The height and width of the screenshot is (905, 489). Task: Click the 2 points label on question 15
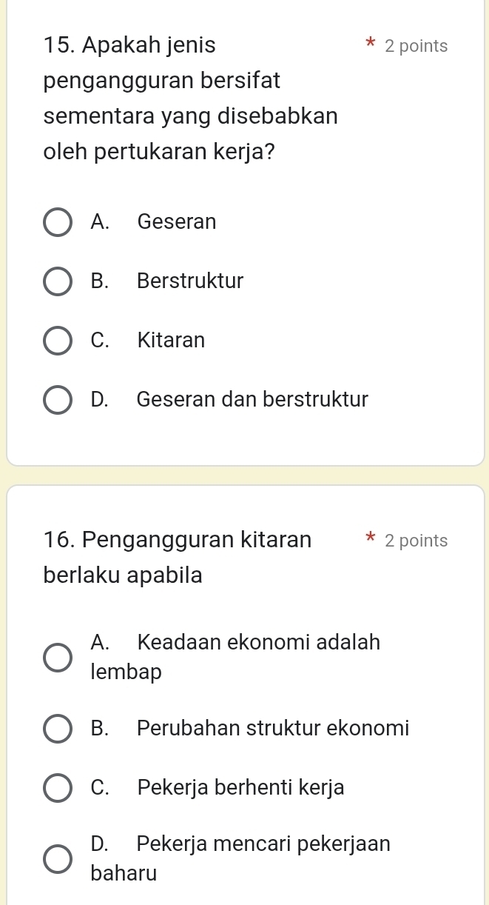[x=416, y=45]
